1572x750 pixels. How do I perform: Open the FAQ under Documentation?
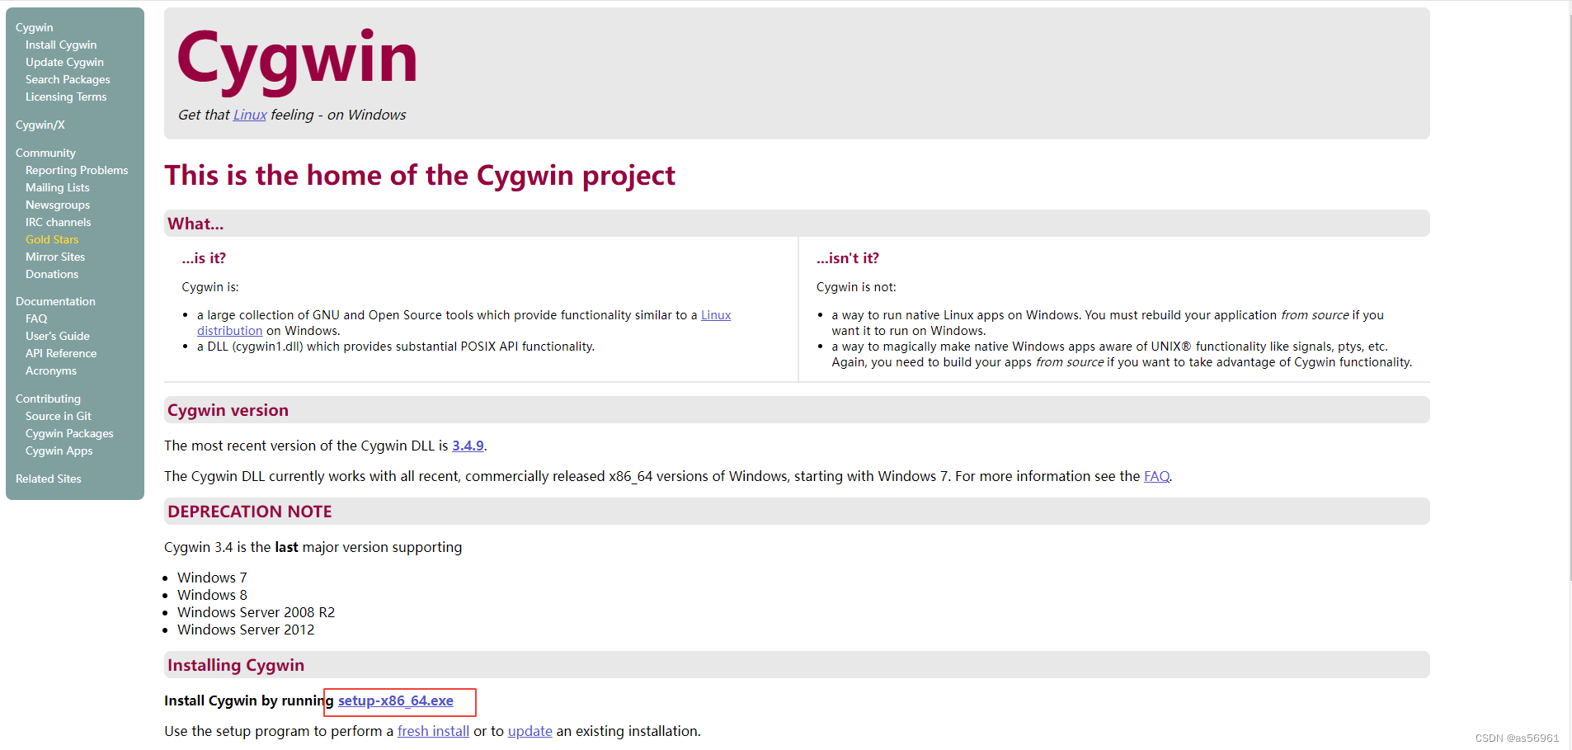point(36,318)
